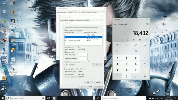The width and height of the screenshot is (178, 100).
Task: Click the Set button in Virtual Memory
Action: pos(97,65)
